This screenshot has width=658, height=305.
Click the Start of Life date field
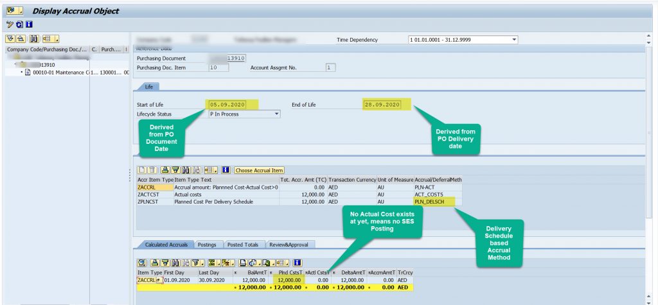click(x=227, y=105)
